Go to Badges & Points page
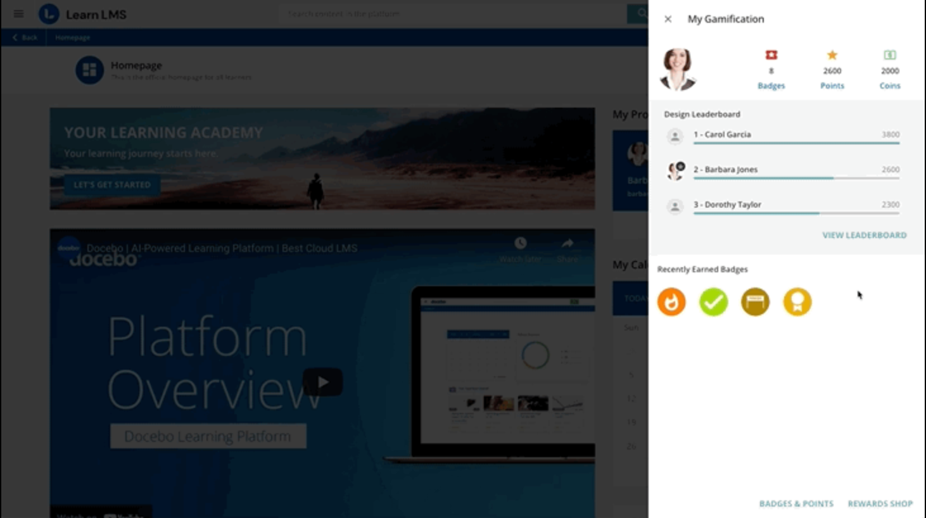This screenshot has height=518, width=926. 796,503
